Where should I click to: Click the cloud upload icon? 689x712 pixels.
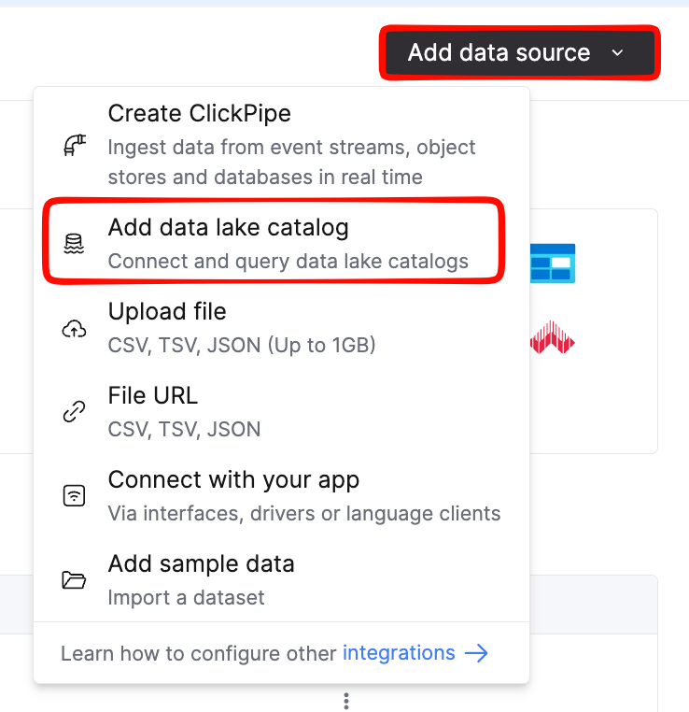(74, 329)
